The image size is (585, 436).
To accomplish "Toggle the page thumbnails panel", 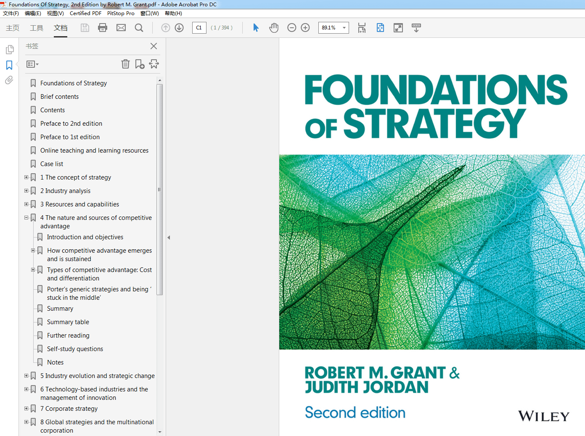I will pos(9,50).
